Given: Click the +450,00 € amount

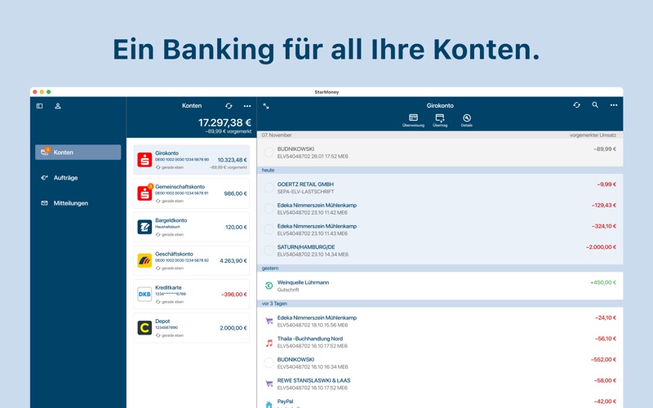Looking at the screenshot, I should coord(603,282).
